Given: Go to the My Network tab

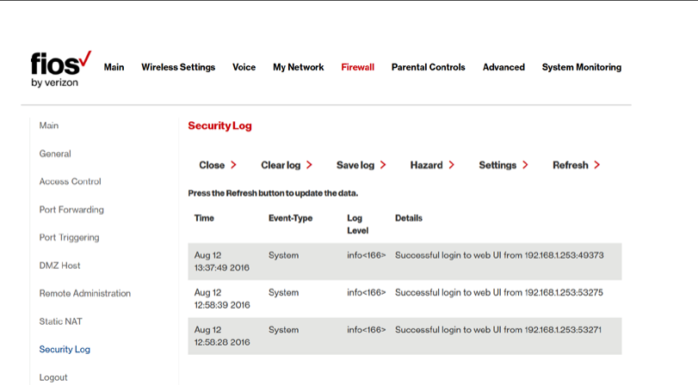Looking at the screenshot, I should [299, 67].
